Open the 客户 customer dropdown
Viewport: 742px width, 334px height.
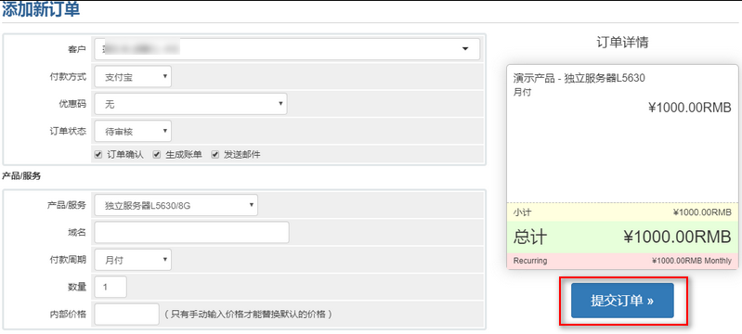point(287,49)
